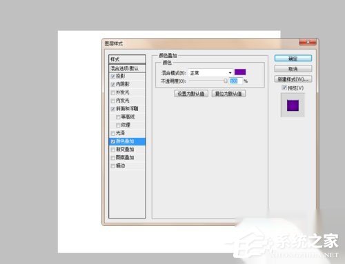Toggle the 投影 drop shadow checkbox
Screen dimensions: 345x264
tap(112, 77)
